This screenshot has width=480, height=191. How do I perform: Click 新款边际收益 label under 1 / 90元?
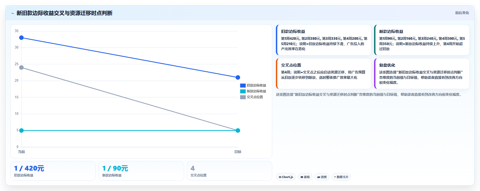coord(112,175)
